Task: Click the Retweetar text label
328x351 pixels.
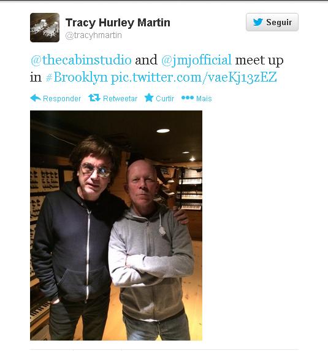Action: [120, 99]
